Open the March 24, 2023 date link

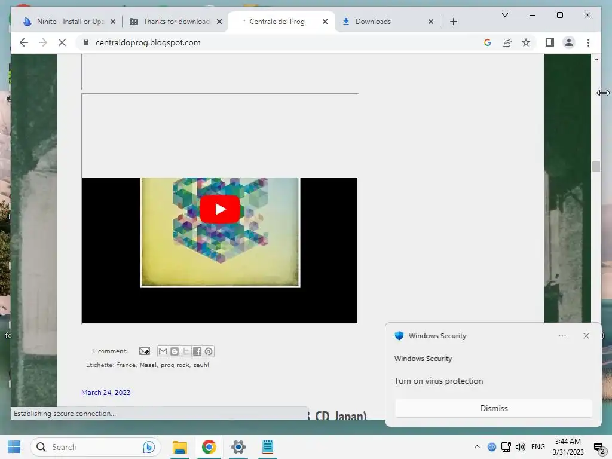(x=106, y=393)
